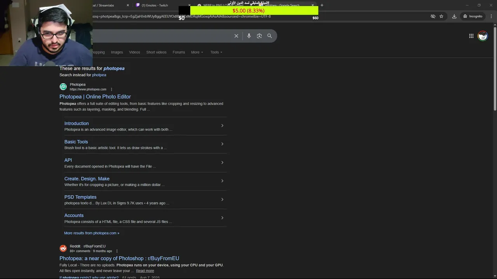Expand the Accounts sitelink chevron

[x=222, y=218]
